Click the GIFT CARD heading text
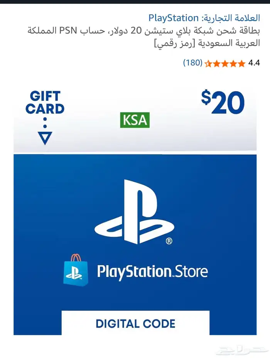The width and height of the screenshot is (270, 358). pos(45,102)
